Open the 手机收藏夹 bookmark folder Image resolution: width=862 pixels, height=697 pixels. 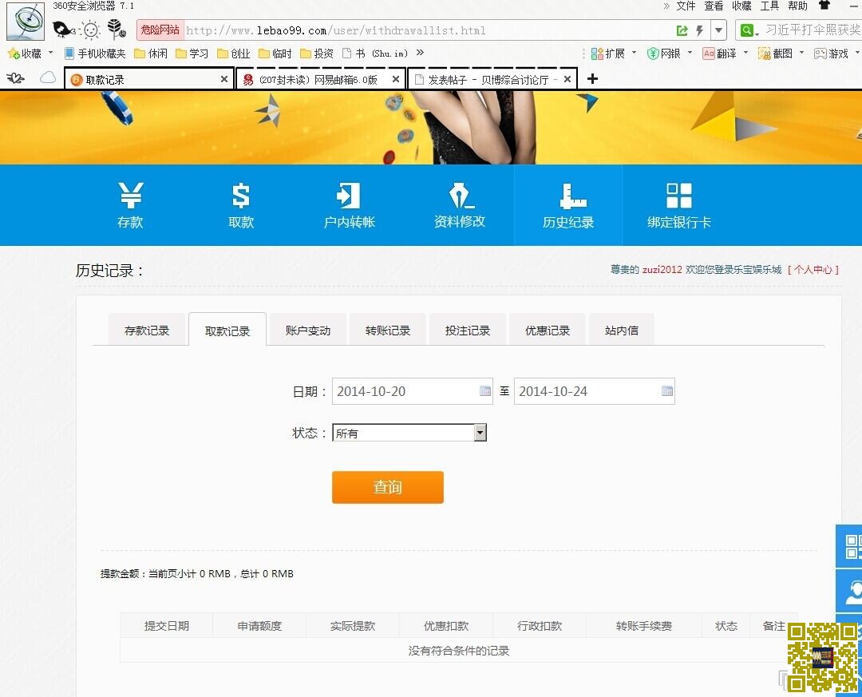click(95, 53)
